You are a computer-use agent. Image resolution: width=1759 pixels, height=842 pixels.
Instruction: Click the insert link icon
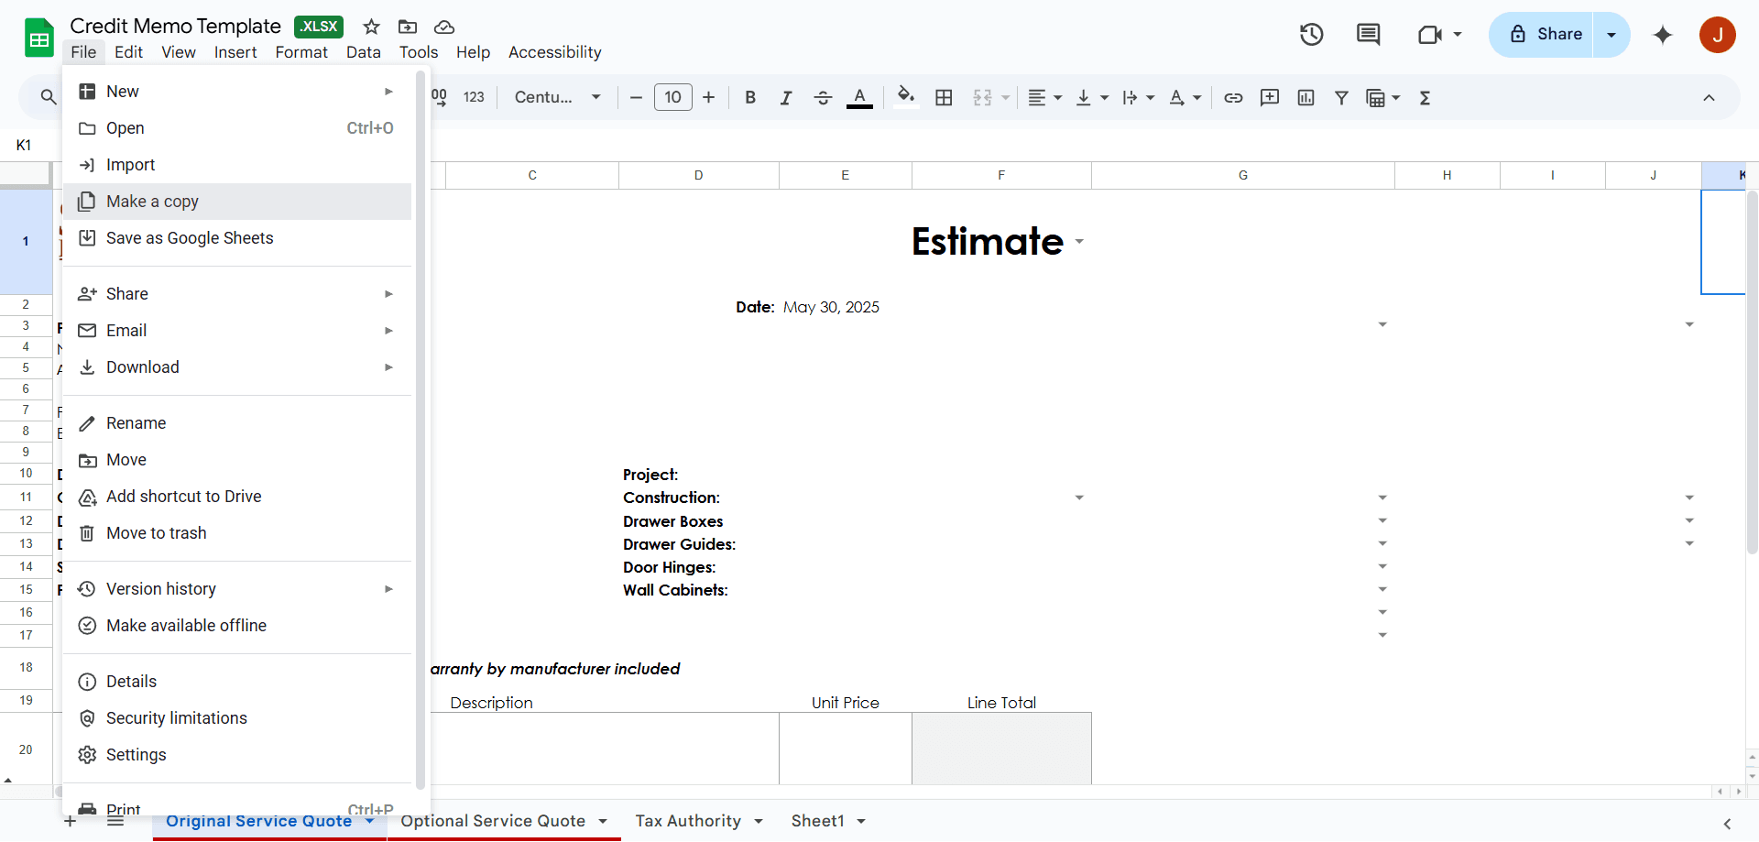1233,97
